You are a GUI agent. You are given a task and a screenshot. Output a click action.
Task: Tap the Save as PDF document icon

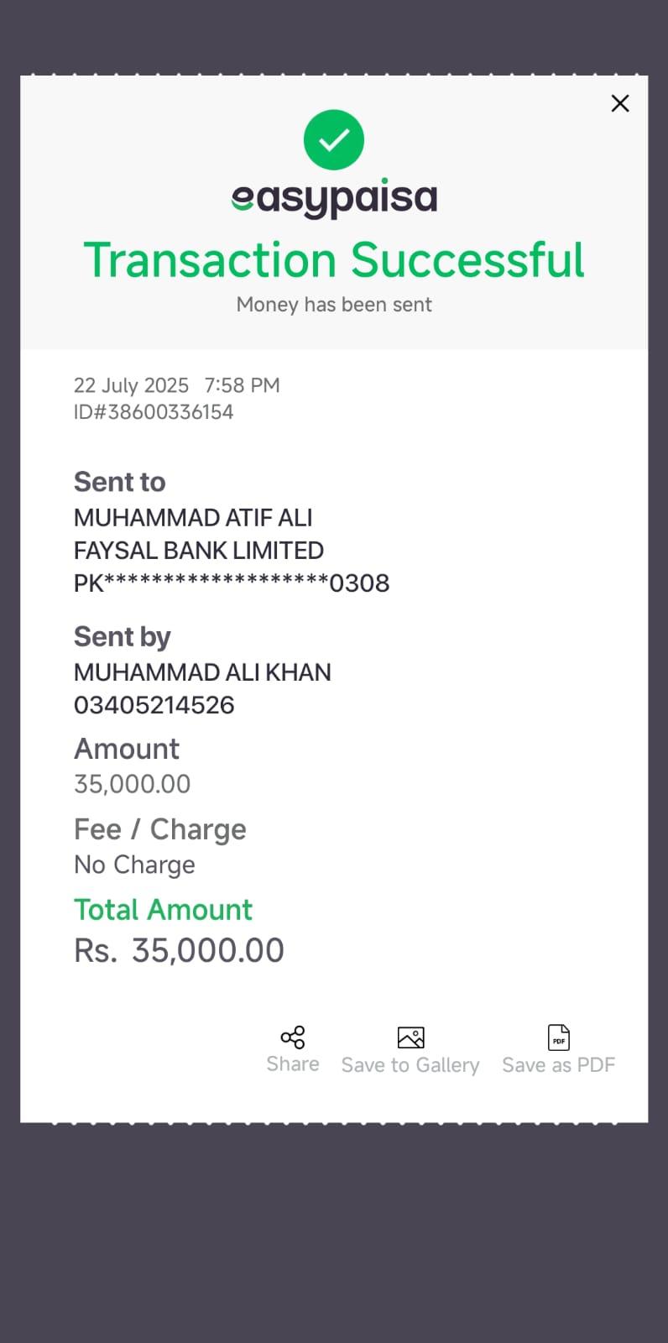559,1037
